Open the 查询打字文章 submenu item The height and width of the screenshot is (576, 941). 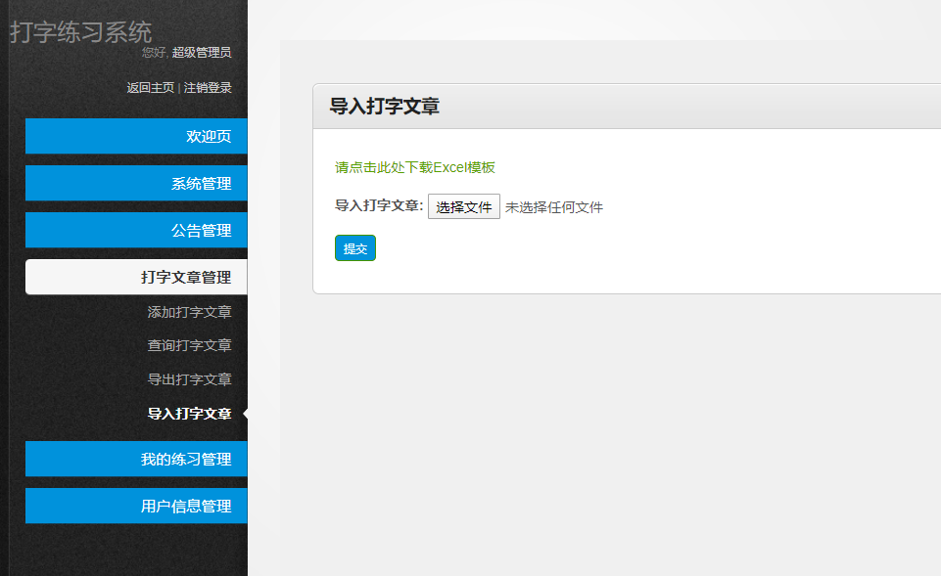click(x=189, y=345)
